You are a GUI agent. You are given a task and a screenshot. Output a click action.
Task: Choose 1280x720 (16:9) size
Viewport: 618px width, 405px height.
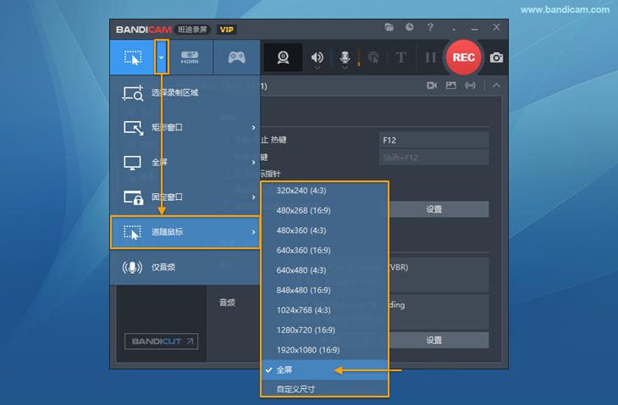325,330
